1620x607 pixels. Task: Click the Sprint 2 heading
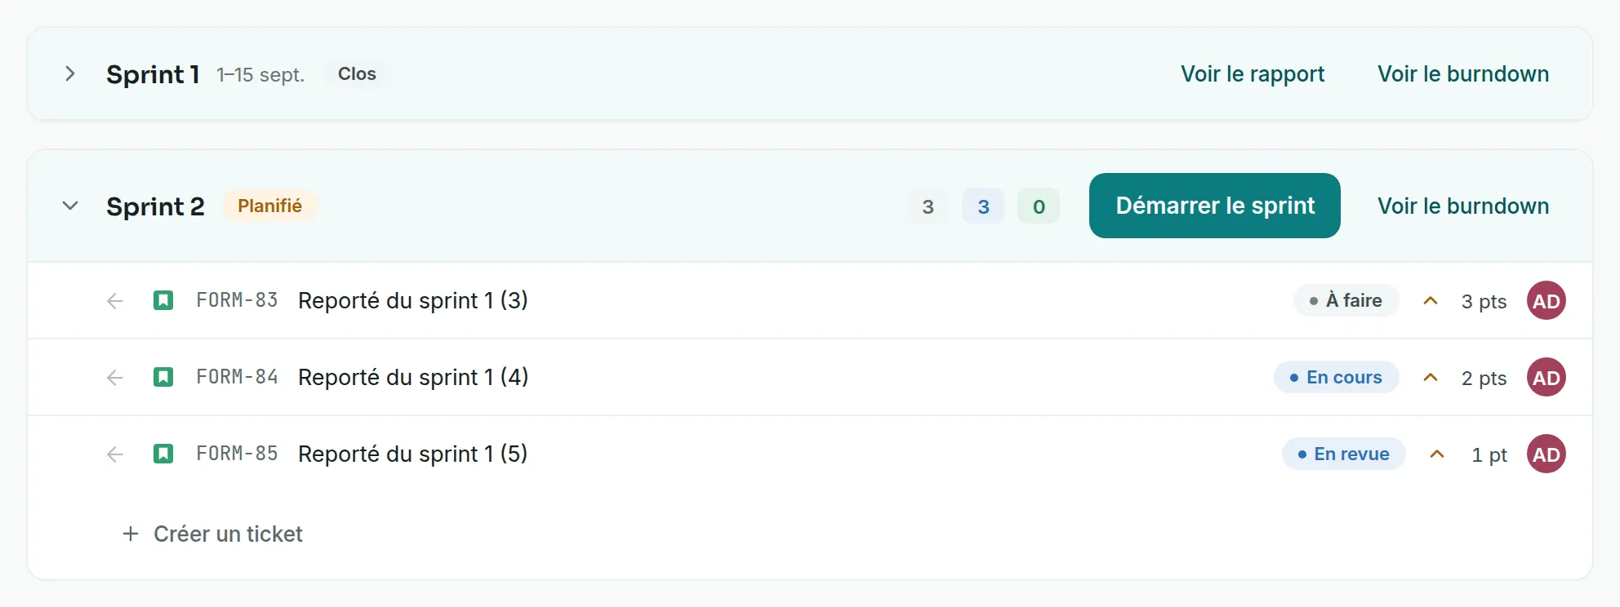point(155,206)
